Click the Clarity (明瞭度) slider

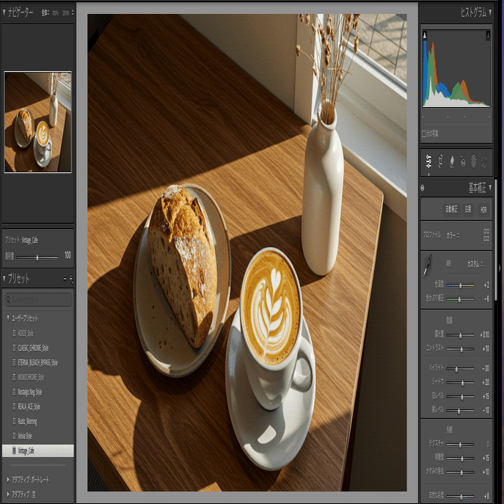[x=460, y=459]
